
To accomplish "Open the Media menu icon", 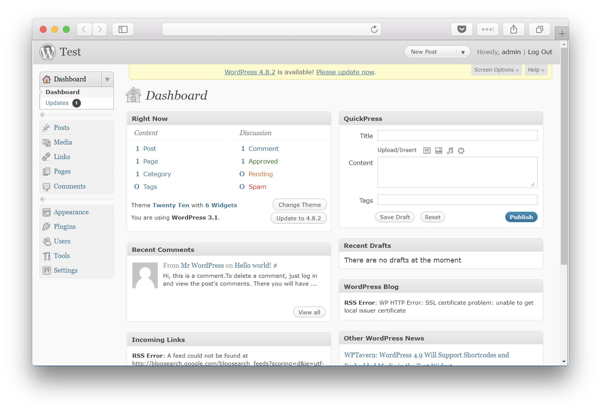I will (46, 142).
